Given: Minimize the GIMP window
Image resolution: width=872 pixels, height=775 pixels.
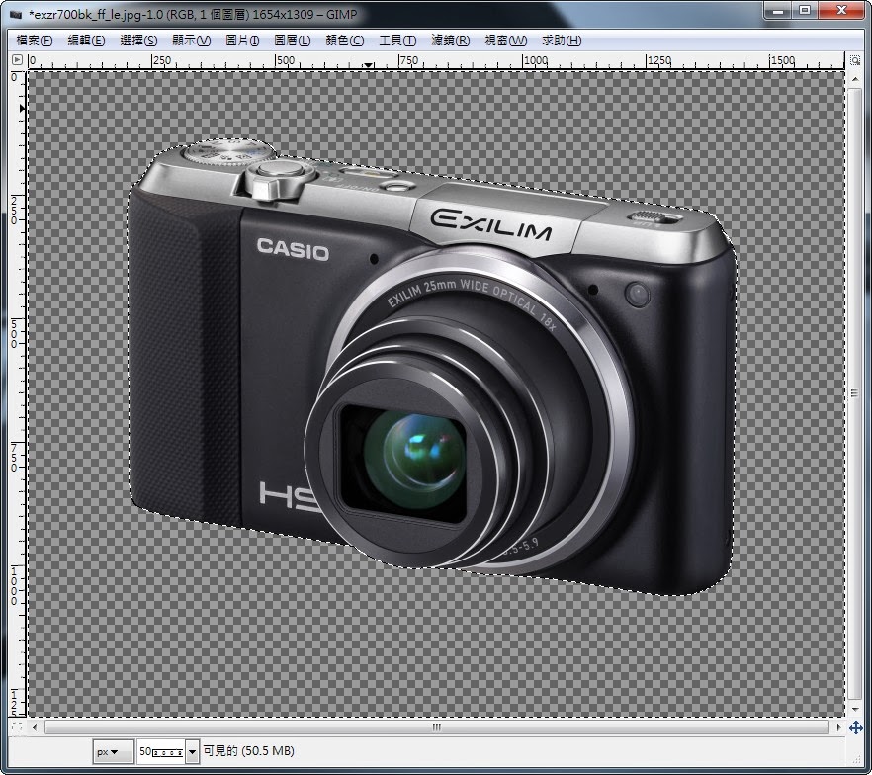Looking at the screenshot, I should point(778,11).
